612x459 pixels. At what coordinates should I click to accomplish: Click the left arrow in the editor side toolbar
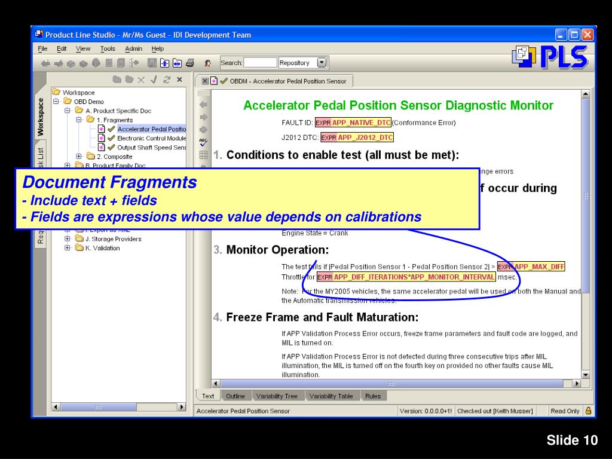tap(203, 105)
